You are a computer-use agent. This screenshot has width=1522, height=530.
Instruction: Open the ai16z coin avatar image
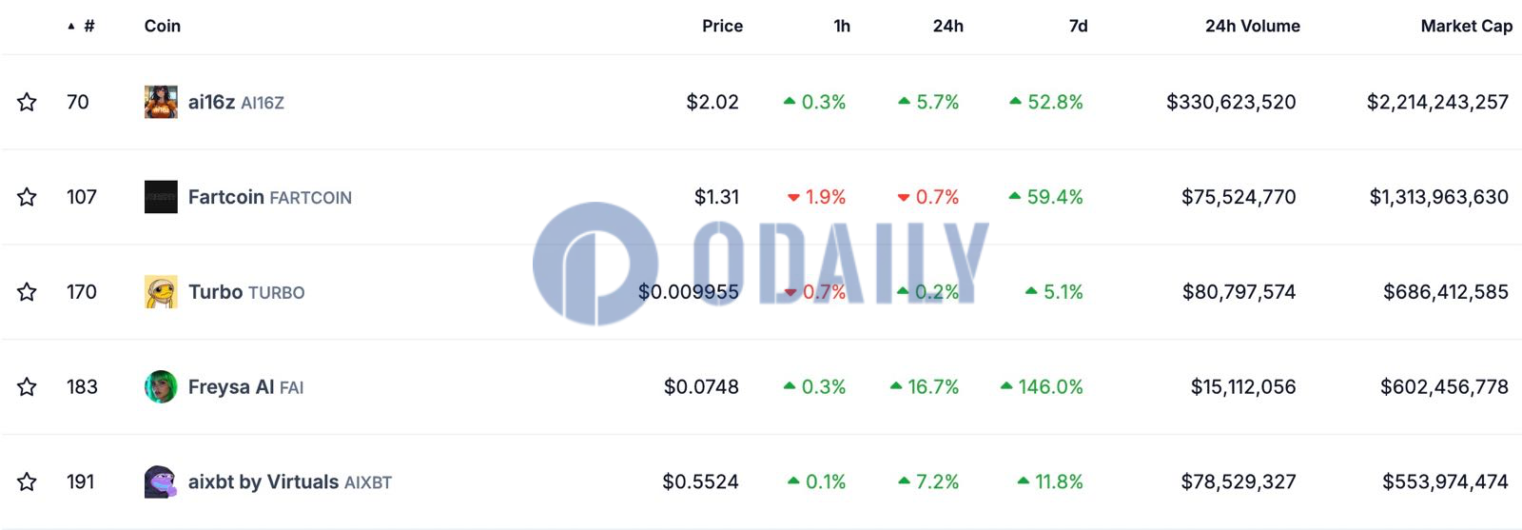point(161,102)
